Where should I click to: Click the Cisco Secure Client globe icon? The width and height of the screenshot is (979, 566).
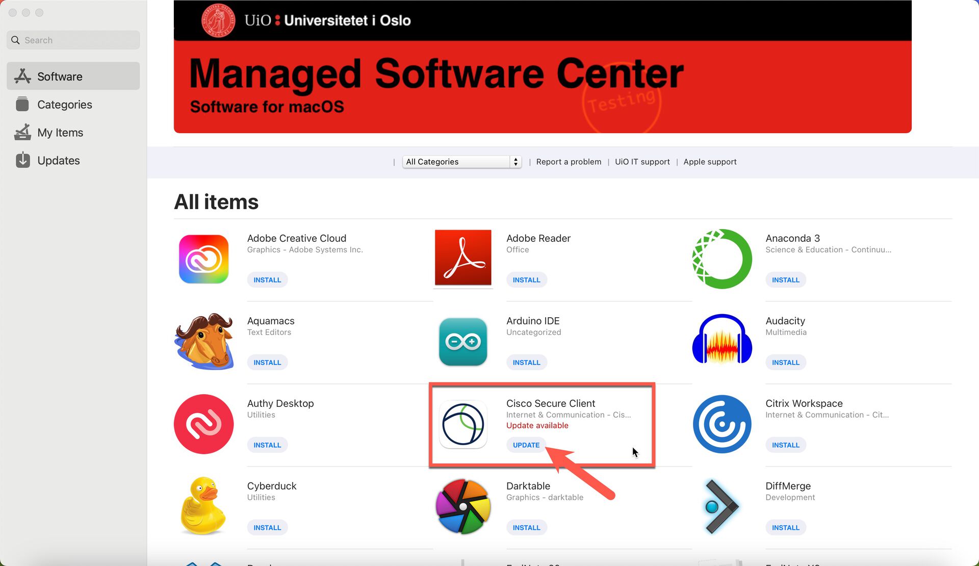(x=463, y=424)
